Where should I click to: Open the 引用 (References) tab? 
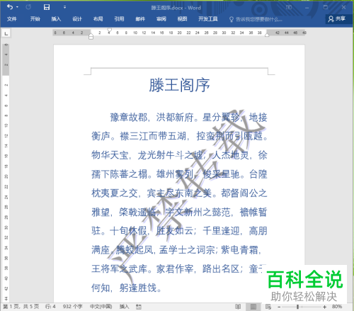(x=119, y=19)
